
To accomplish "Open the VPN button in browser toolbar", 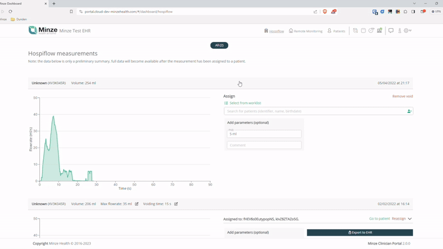I will coord(436,12).
